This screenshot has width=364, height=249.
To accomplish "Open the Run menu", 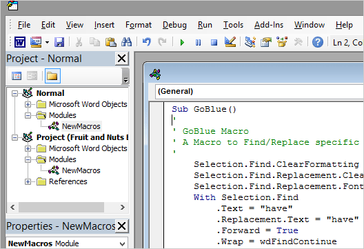I will pyautogui.click(x=205, y=25).
